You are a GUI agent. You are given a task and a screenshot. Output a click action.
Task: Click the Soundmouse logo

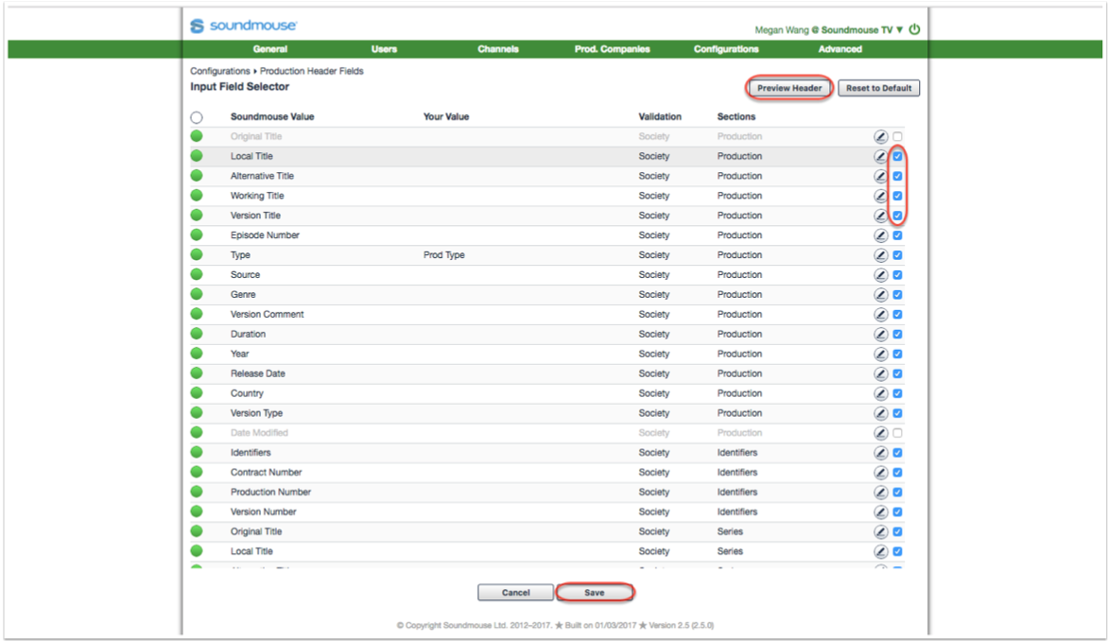click(x=244, y=26)
